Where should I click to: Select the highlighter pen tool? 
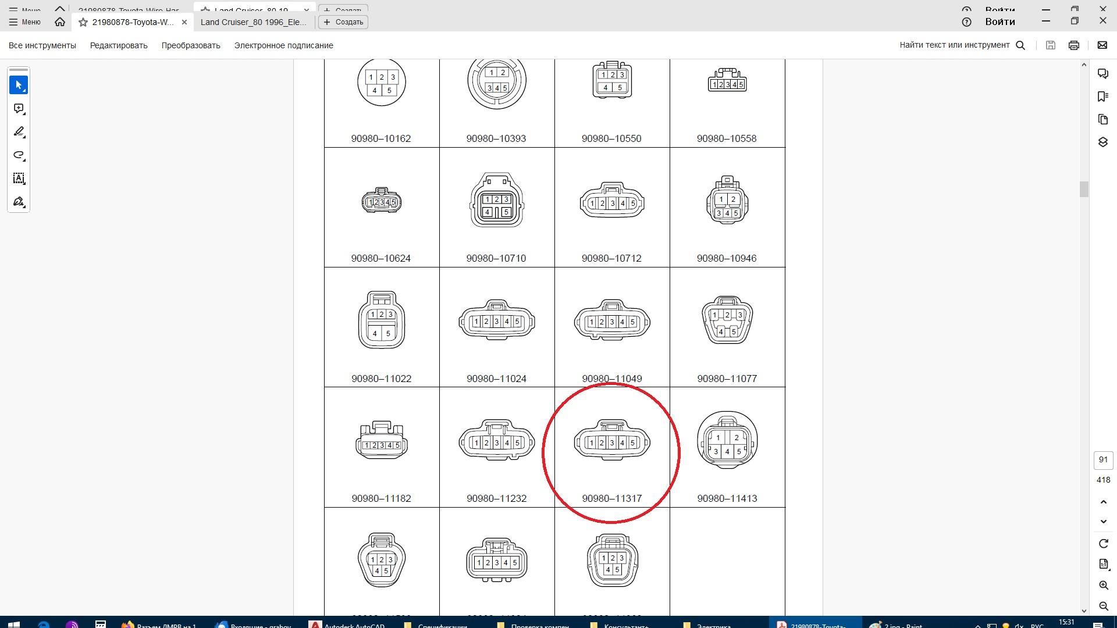pyautogui.click(x=19, y=132)
